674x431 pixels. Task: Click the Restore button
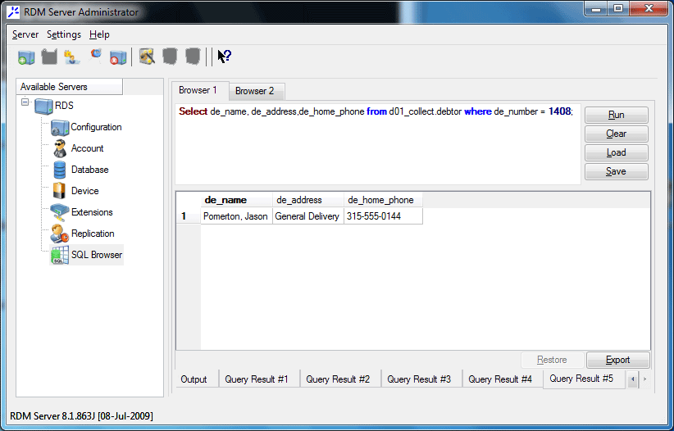[552, 360]
